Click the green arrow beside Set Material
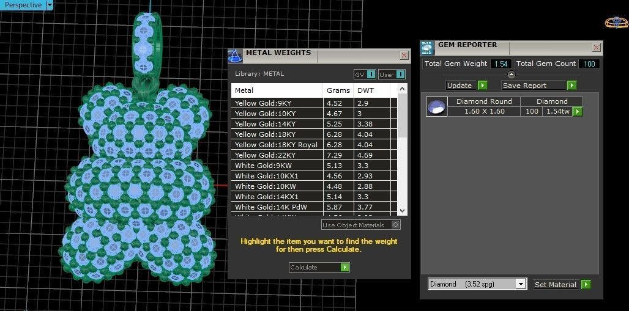629x311 pixels. [x=586, y=285]
